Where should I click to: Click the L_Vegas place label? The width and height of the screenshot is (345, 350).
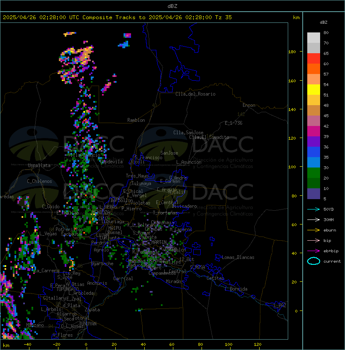pos(48,234)
